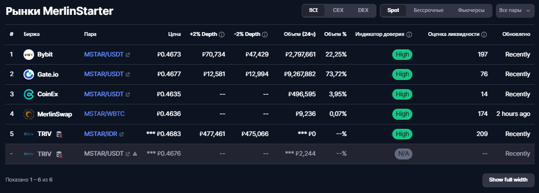Open the CoinEx MSTAR/USDT pair link
This screenshot has height=193, width=539.
coord(104,94)
